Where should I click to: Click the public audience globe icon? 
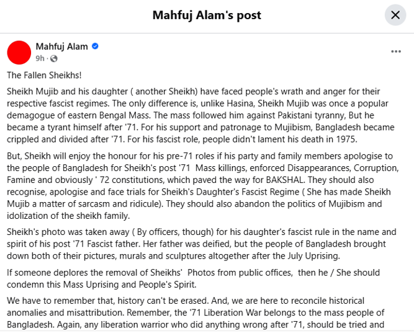[53, 58]
